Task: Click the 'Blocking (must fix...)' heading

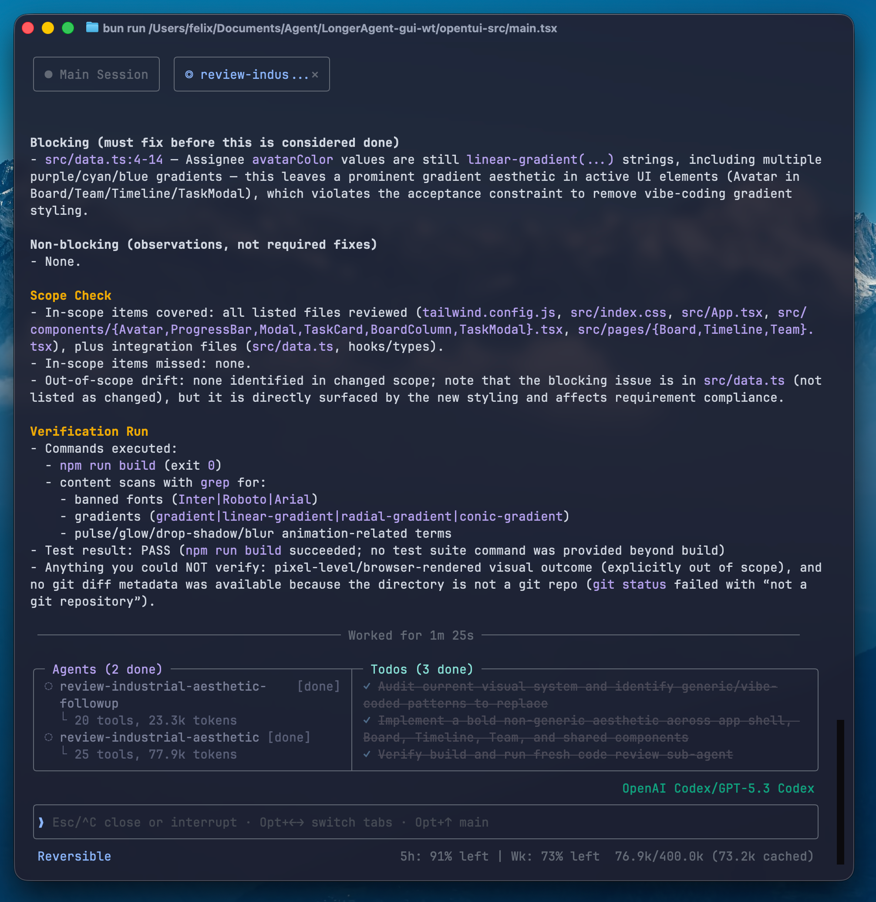Action: coord(215,142)
